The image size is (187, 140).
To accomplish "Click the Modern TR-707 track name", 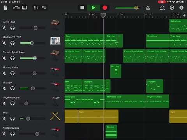I will click(x=12, y=37).
